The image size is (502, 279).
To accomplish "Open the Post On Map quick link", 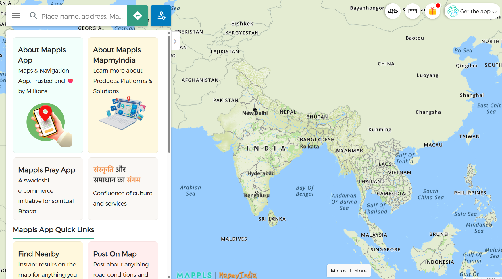I will click(123, 261).
